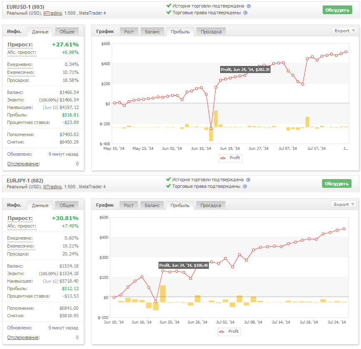This screenshot has height=349, width=361.
Task: Click Обсудить button for EURJPY-1
Action: 336,184
